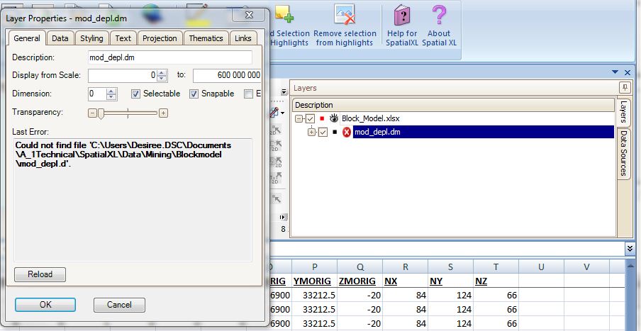Screen dimensions: 641x331
Task: Click into the Description text field
Action: click(170, 57)
